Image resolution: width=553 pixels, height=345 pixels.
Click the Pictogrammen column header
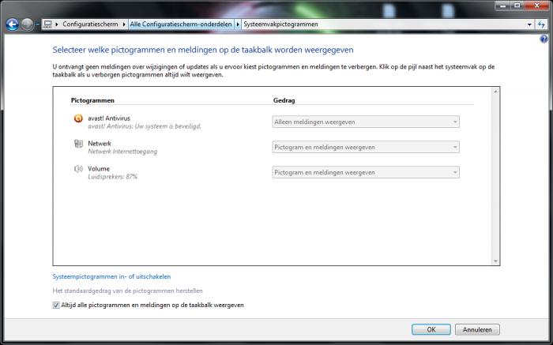(92, 100)
